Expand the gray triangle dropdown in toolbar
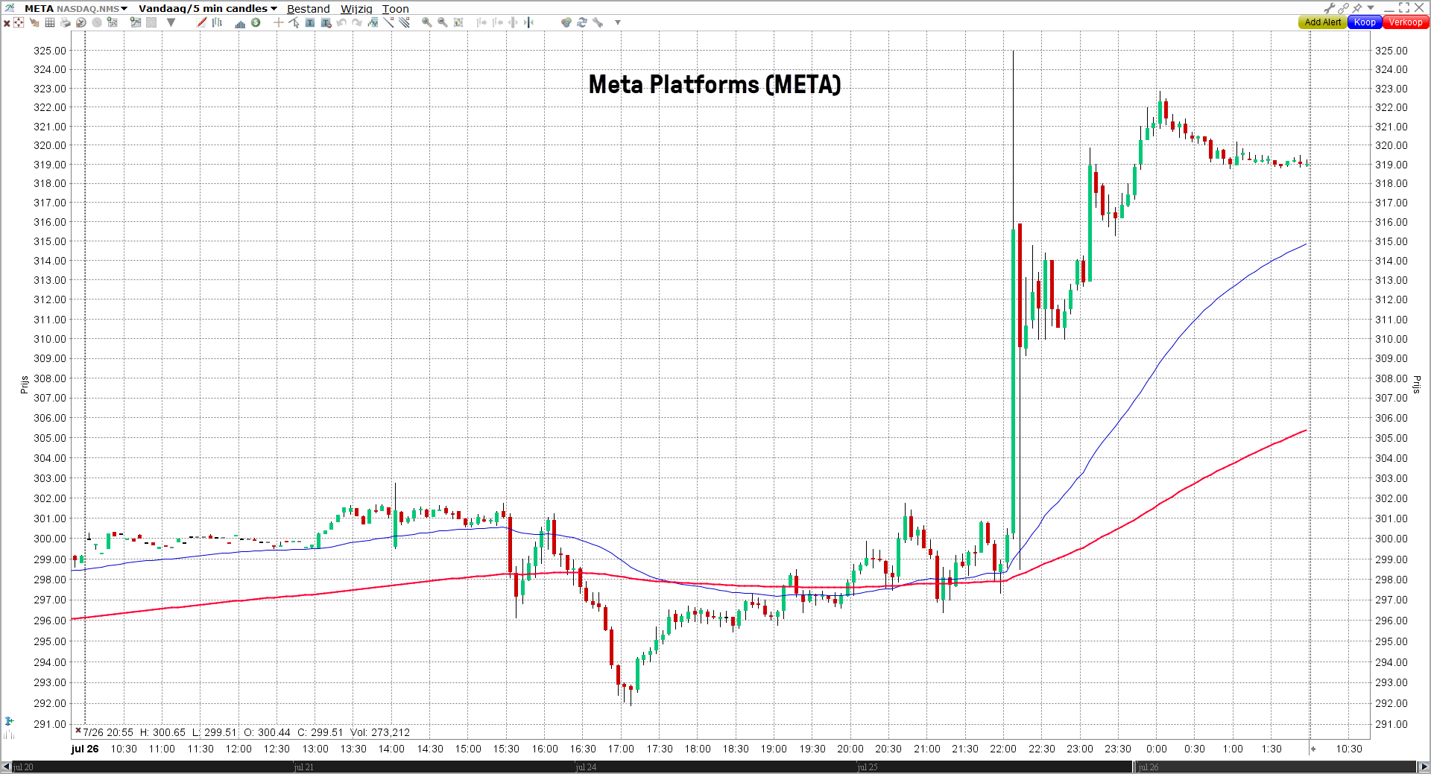 click(x=171, y=22)
